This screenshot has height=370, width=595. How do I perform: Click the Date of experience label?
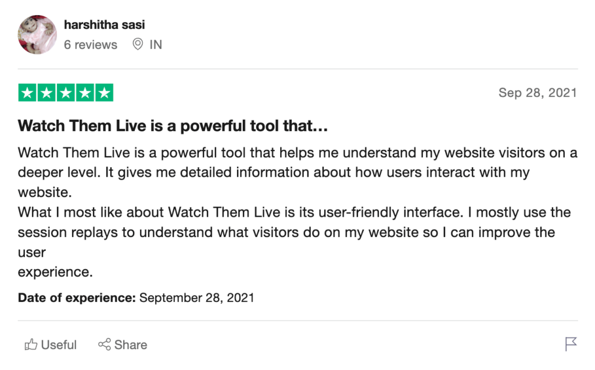[x=77, y=297]
